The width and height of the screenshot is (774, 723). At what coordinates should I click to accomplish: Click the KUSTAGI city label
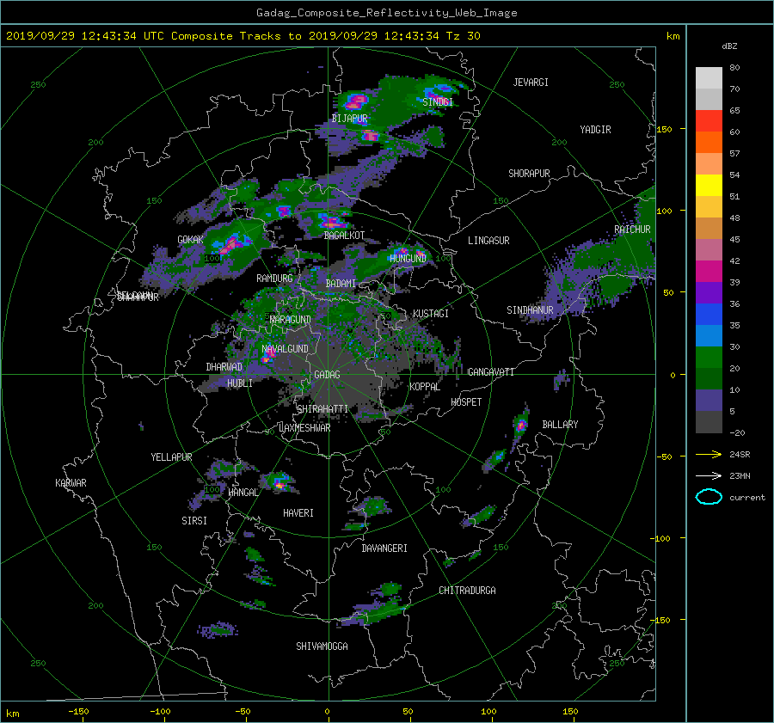coord(431,314)
